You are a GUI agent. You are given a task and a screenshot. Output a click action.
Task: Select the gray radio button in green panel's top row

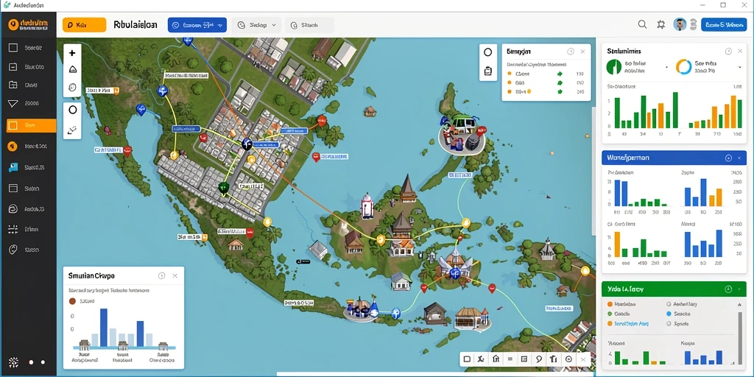click(x=669, y=304)
